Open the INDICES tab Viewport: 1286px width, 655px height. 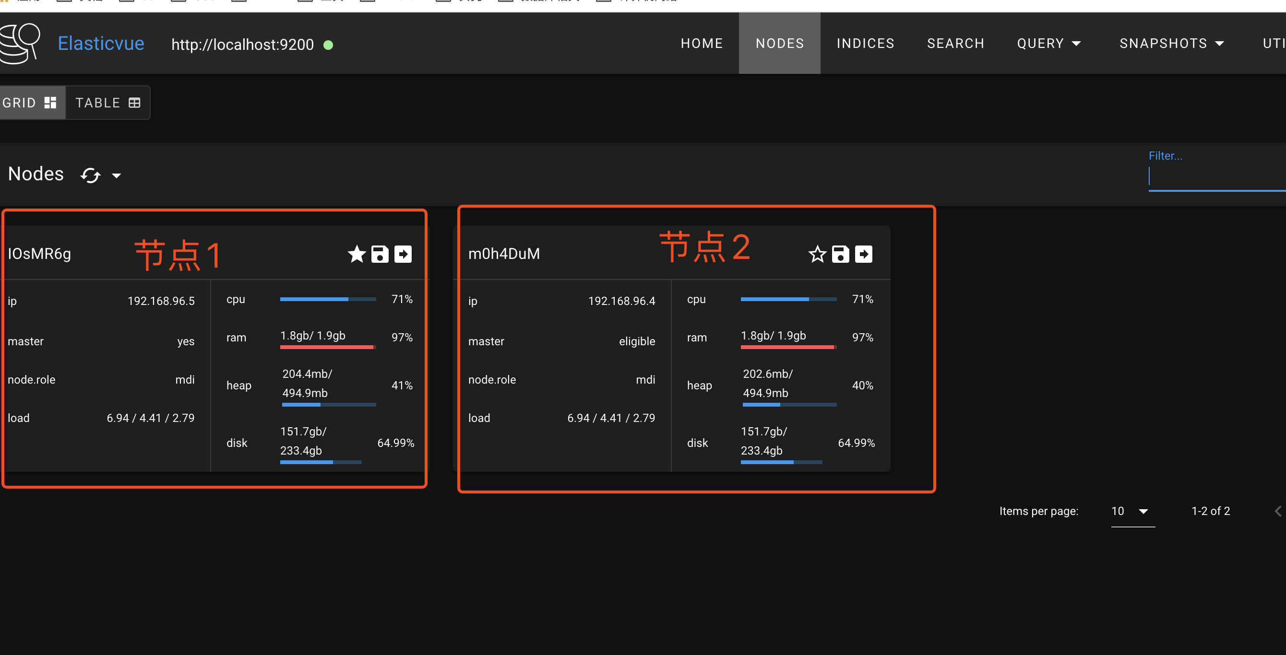865,44
